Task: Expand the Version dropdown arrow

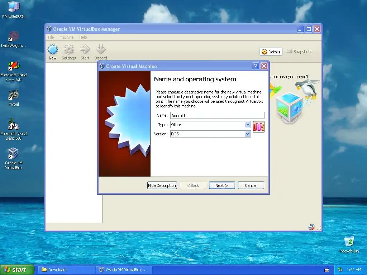Action: (248, 134)
